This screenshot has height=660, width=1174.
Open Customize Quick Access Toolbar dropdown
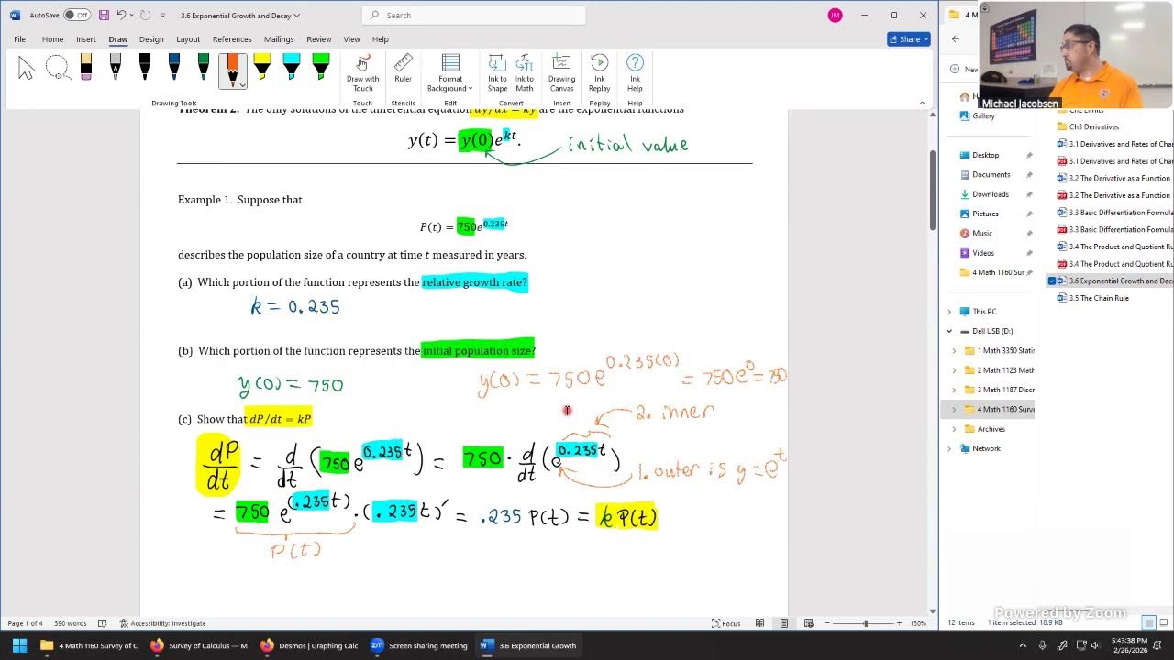pyautogui.click(x=163, y=16)
